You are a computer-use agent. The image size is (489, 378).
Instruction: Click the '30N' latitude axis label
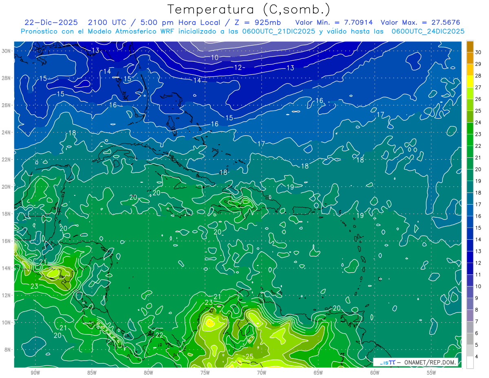6,51
